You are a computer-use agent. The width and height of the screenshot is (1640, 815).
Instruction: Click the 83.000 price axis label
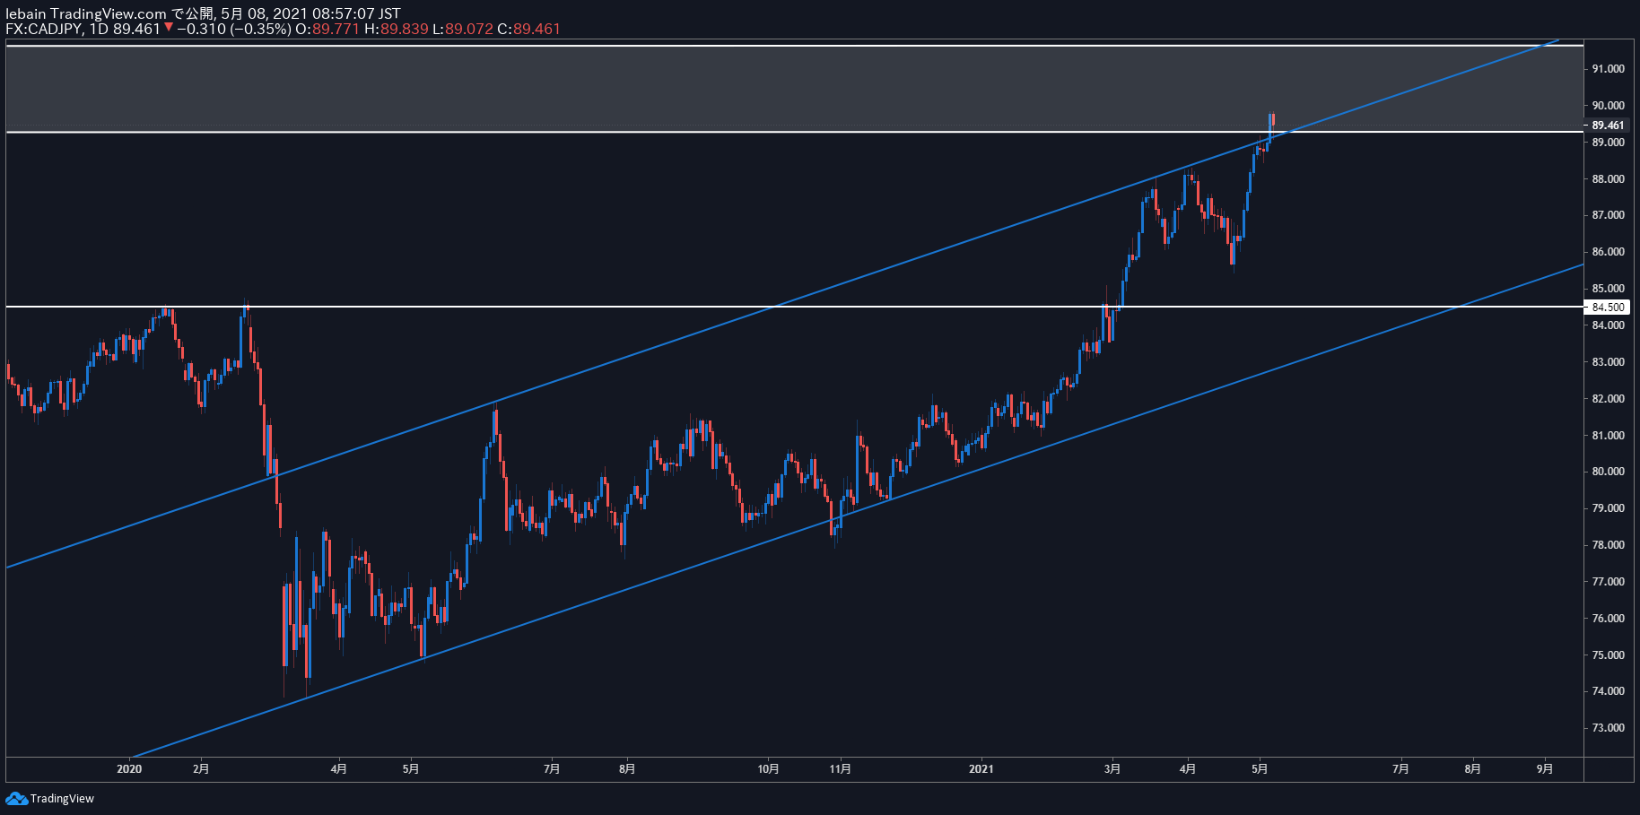coord(1608,362)
